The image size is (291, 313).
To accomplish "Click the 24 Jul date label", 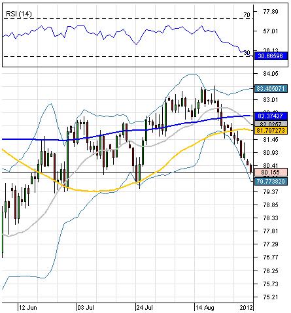I will pyautogui.click(x=145, y=308).
